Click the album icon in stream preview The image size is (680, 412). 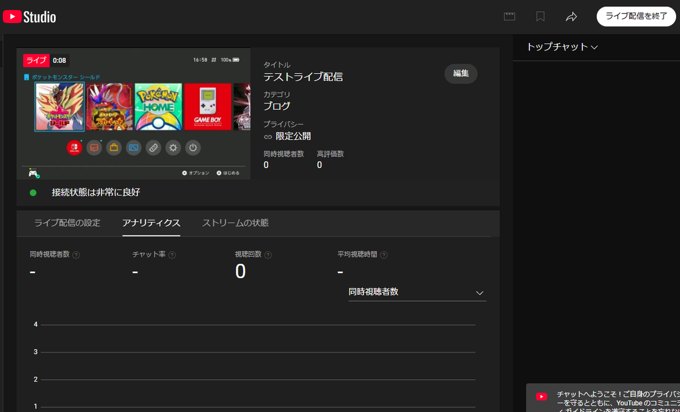pos(134,148)
